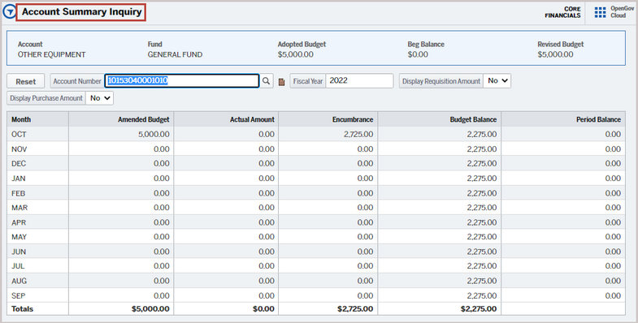Click the Adopted Budget $5,000.00 value

pos(295,54)
